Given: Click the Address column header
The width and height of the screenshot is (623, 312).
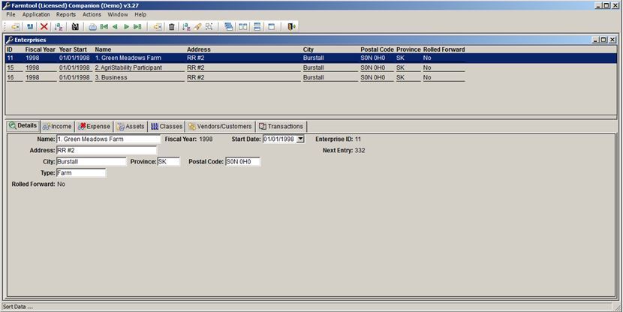Looking at the screenshot, I should (199, 49).
